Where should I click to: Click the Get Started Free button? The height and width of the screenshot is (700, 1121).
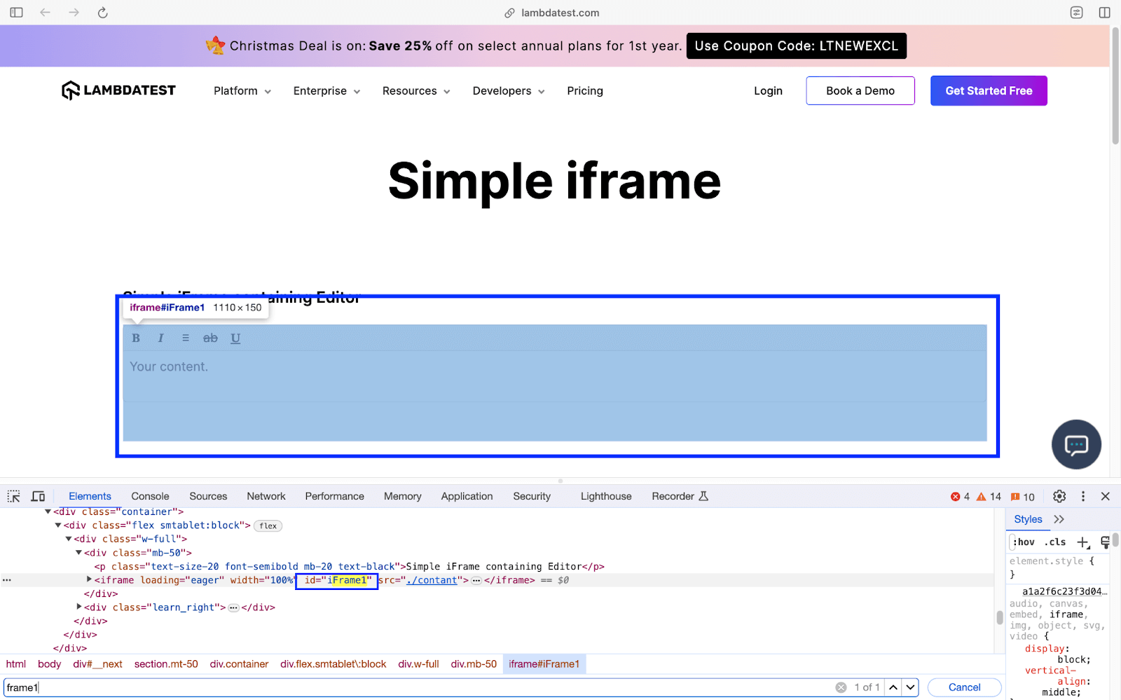(x=988, y=90)
